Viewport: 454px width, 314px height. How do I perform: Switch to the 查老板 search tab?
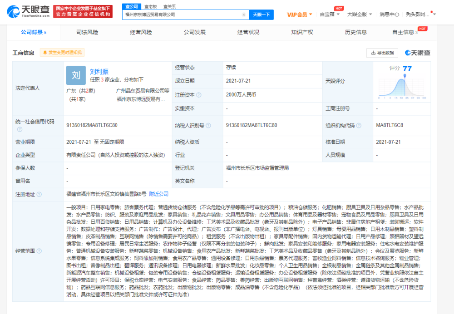[x=152, y=6]
